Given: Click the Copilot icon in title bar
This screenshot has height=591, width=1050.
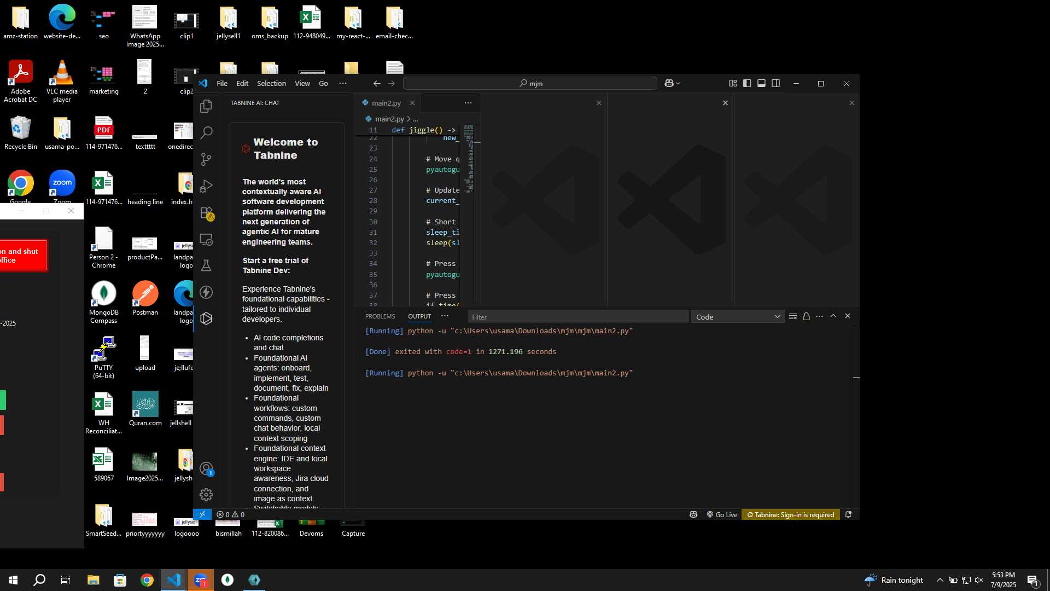Looking at the screenshot, I should [x=669, y=83].
